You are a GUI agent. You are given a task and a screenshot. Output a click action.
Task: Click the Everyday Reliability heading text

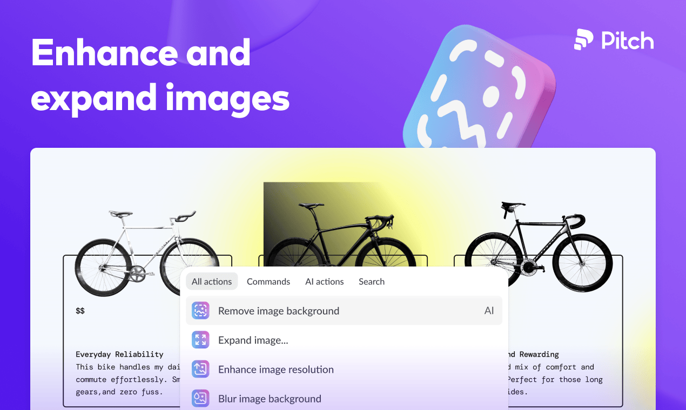click(x=119, y=354)
